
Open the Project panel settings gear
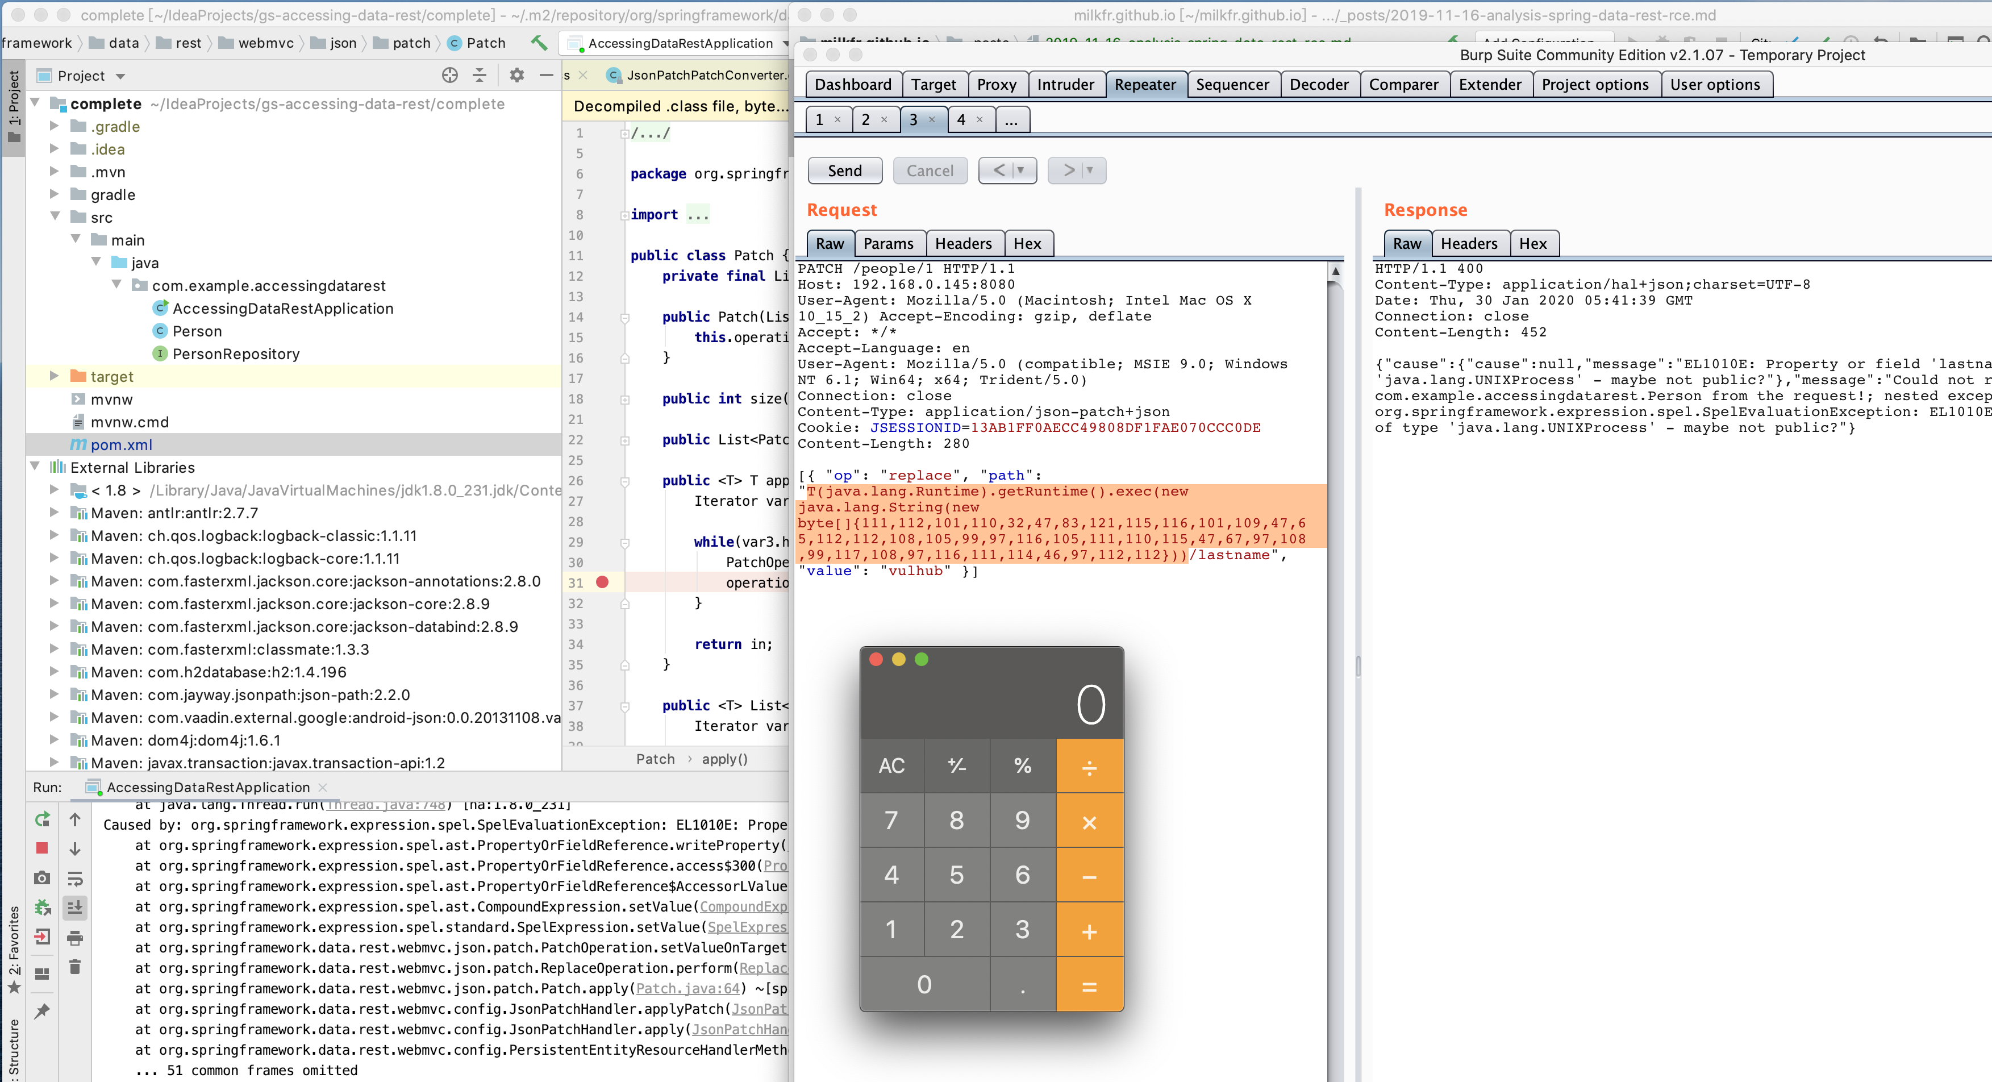pos(516,75)
